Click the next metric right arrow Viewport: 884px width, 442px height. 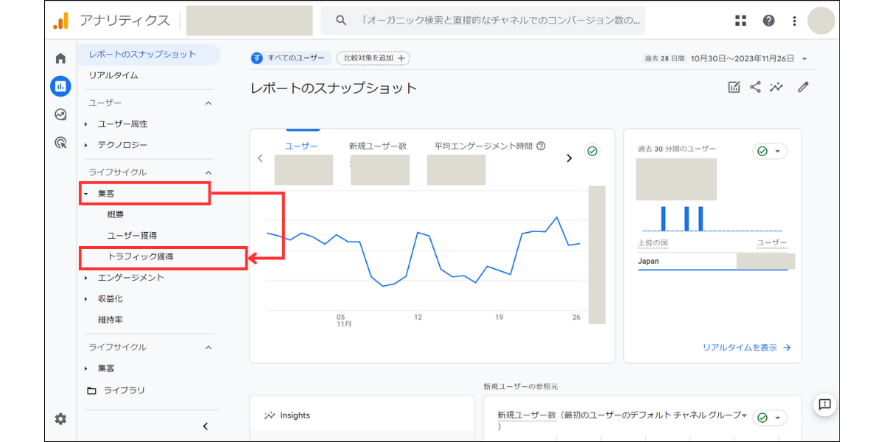click(569, 158)
